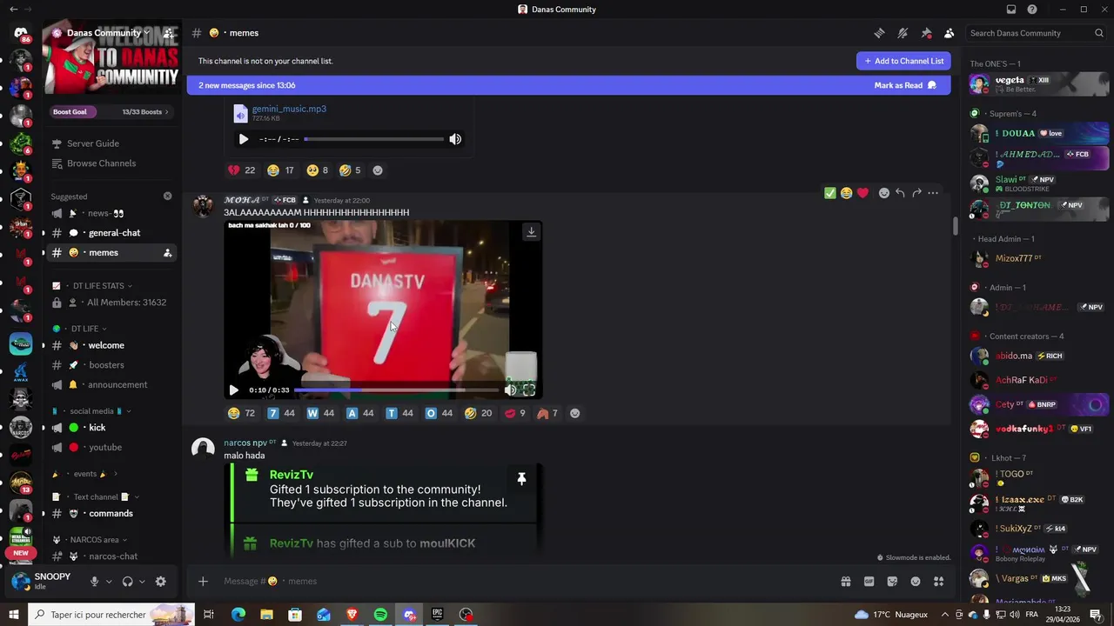
Task: Forward MOHA's message
Action: click(916, 193)
